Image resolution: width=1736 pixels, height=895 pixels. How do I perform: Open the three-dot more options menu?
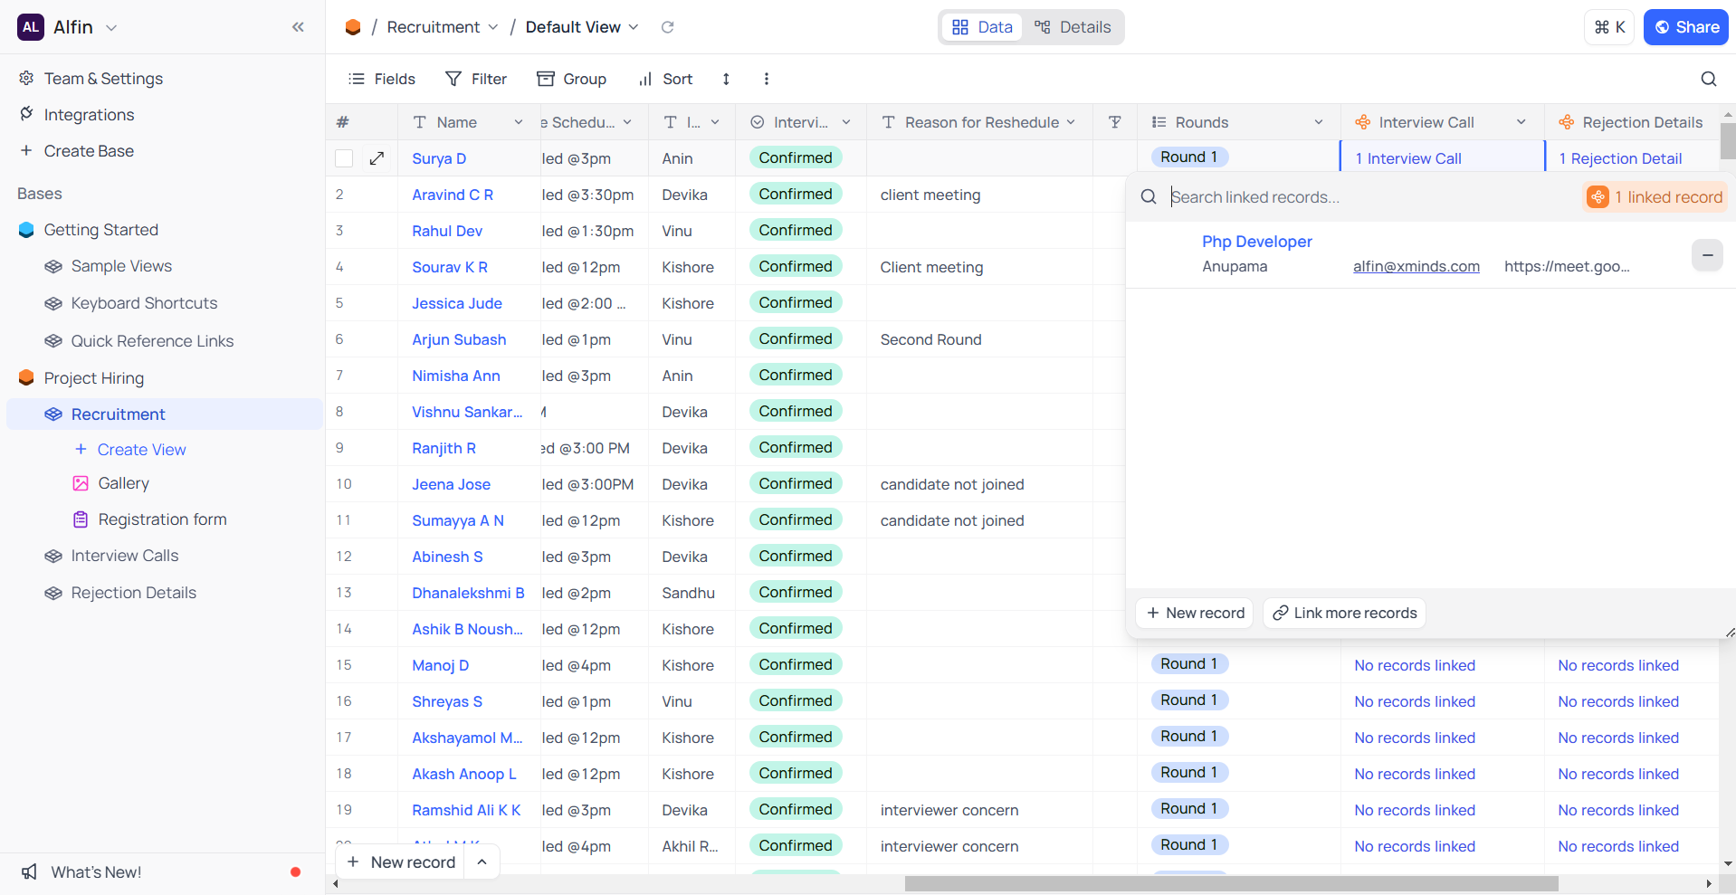click(767, 79)
